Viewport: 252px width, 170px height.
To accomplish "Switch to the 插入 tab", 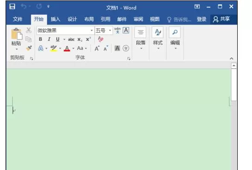I will 55,19.
